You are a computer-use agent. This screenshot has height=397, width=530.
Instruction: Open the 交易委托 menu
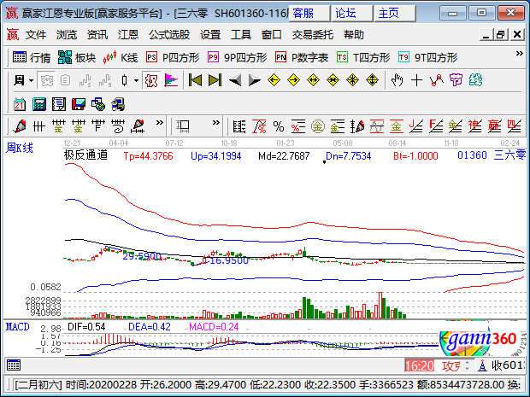pyautogui.click(x=313, y=34)
